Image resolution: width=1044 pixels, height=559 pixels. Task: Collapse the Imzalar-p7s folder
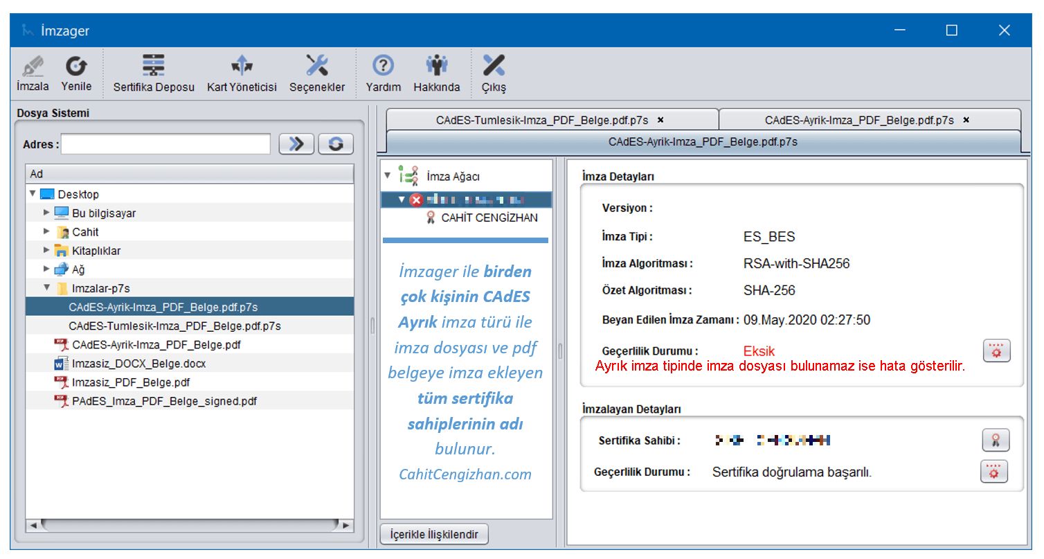[x=47, y=287]
